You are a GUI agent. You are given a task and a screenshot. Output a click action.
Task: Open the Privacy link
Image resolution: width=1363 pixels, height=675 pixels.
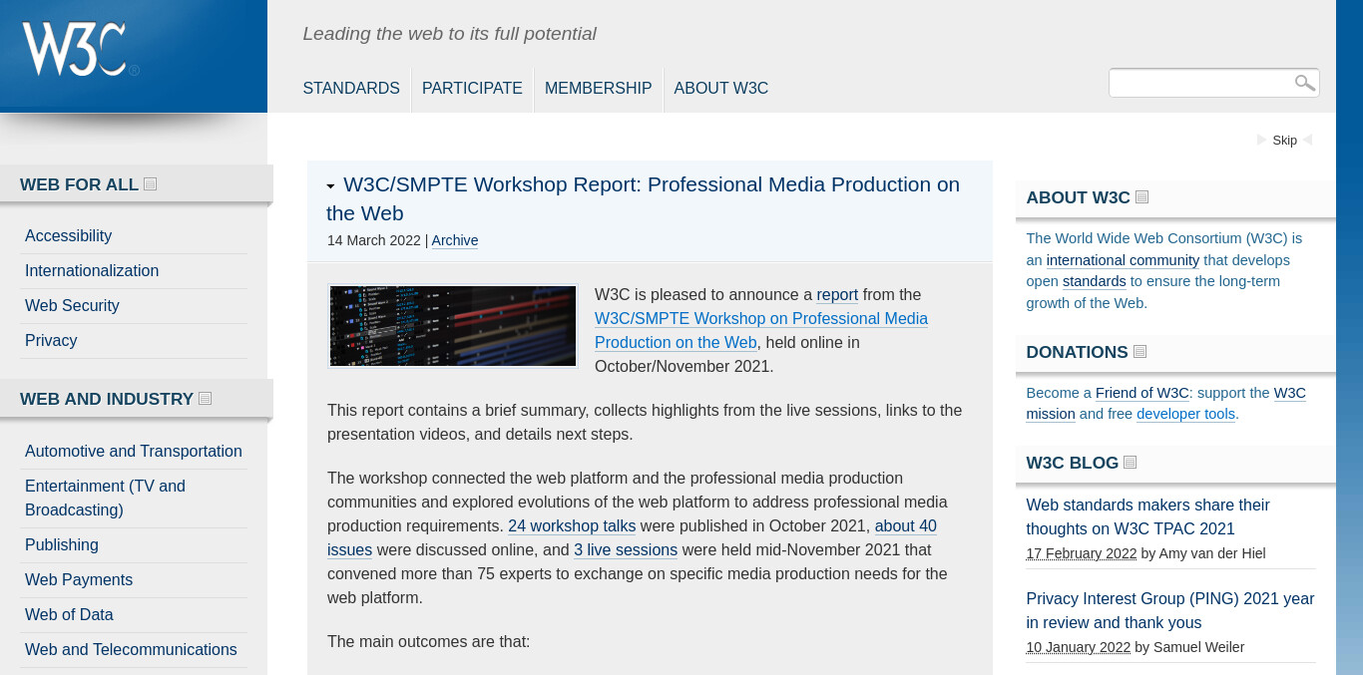(51, 340)
